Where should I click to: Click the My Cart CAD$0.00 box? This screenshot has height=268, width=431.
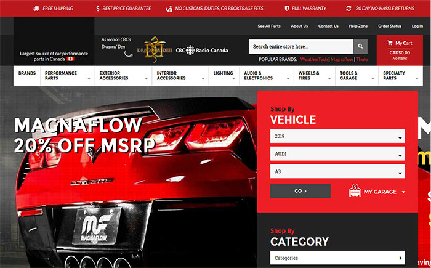(400, 50)
